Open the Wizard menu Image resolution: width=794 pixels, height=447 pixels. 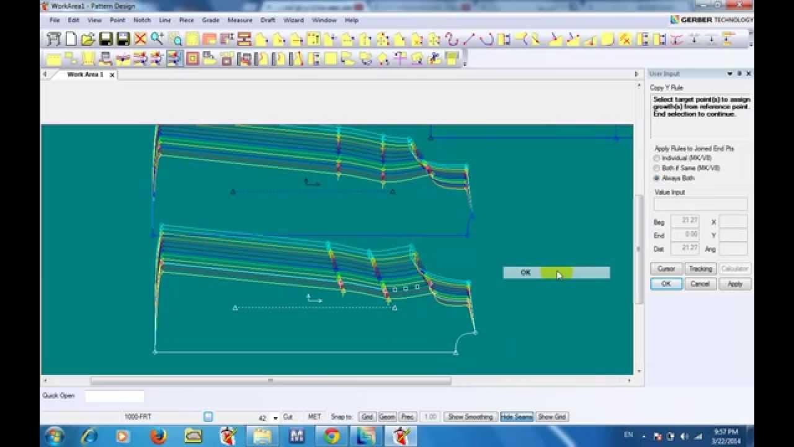(293, 20)
